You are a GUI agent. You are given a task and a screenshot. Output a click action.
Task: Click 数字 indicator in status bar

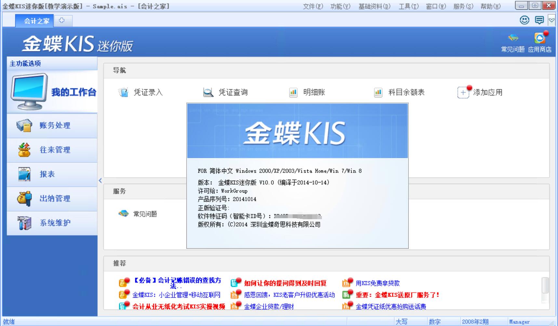tap(434, 321)
